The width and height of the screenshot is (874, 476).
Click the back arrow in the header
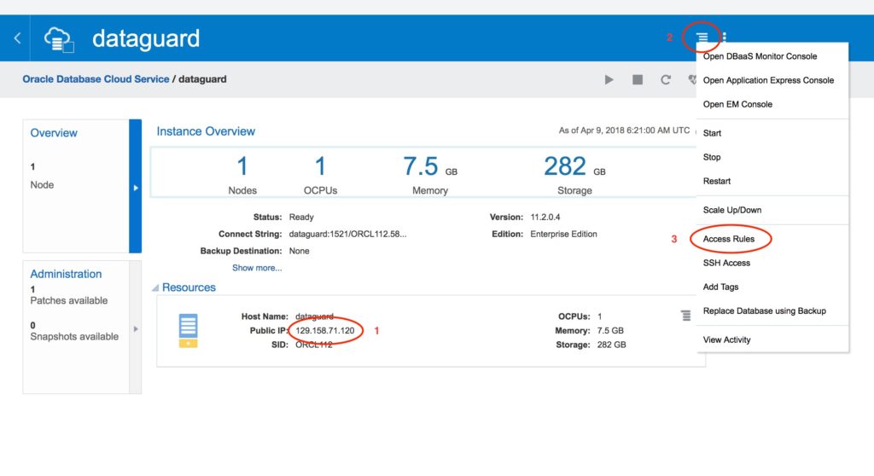(17, 38)
